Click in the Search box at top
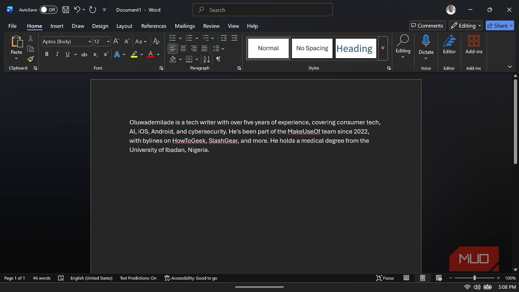Image resolution: width=519 pixels, height=292 pixels. 263,10
